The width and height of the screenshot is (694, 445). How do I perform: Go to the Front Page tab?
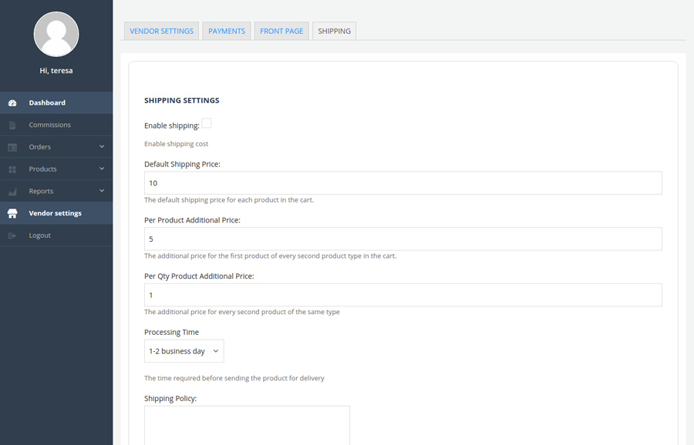pos(281,31)
